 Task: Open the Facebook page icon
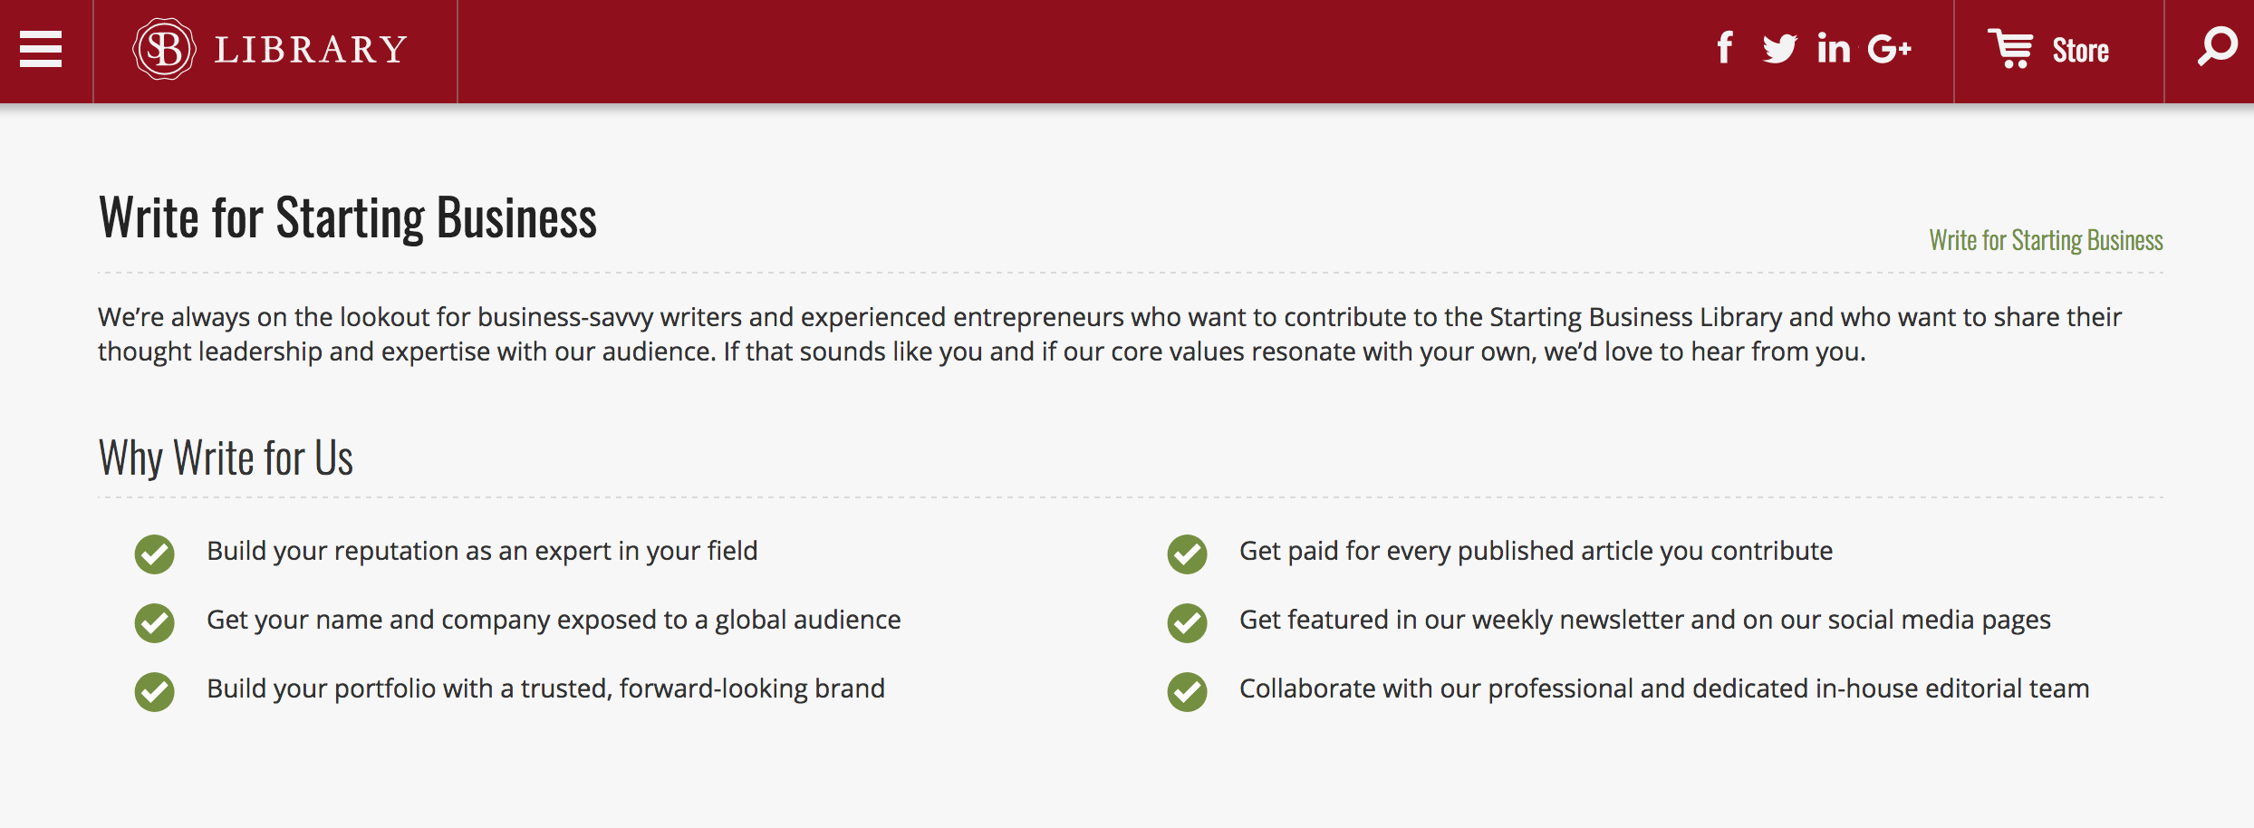pos(1725,48)
